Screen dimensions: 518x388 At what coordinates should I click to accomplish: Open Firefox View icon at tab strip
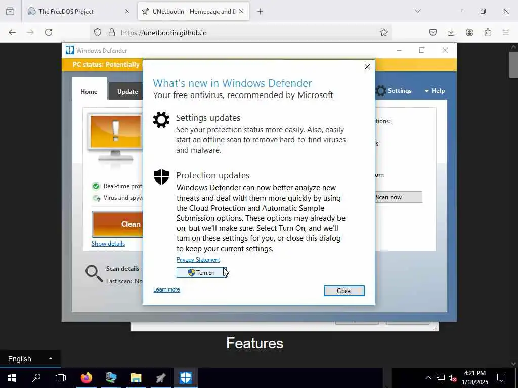[x=10, y=12]
